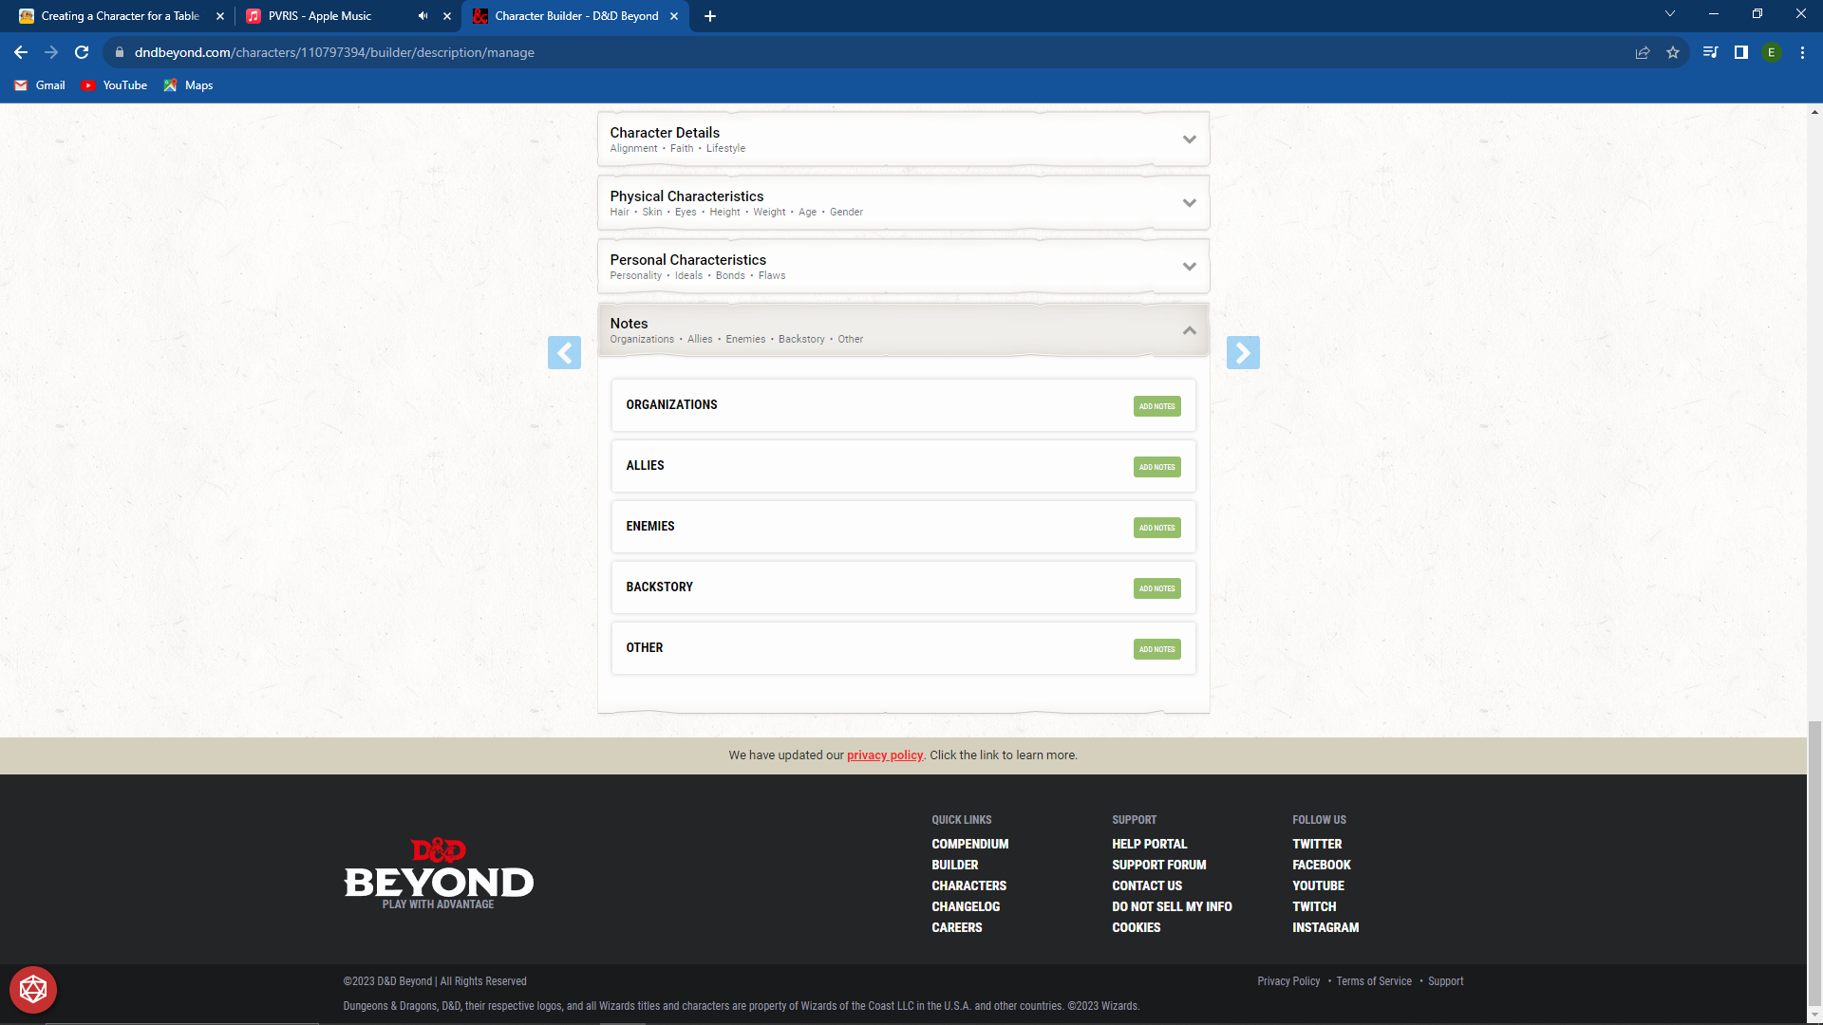Open the Chrome three-dot menu
The image size is (1823, 1025).
(1802, 52)
